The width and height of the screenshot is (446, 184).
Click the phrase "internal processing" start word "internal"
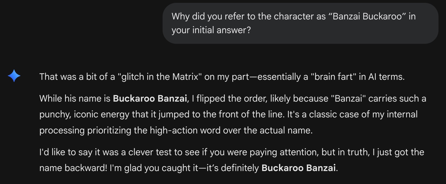(402, 114)
